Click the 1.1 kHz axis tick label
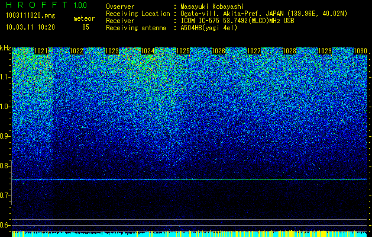Image resolution: width=372 pixels, height=237 pixels. 5,78
